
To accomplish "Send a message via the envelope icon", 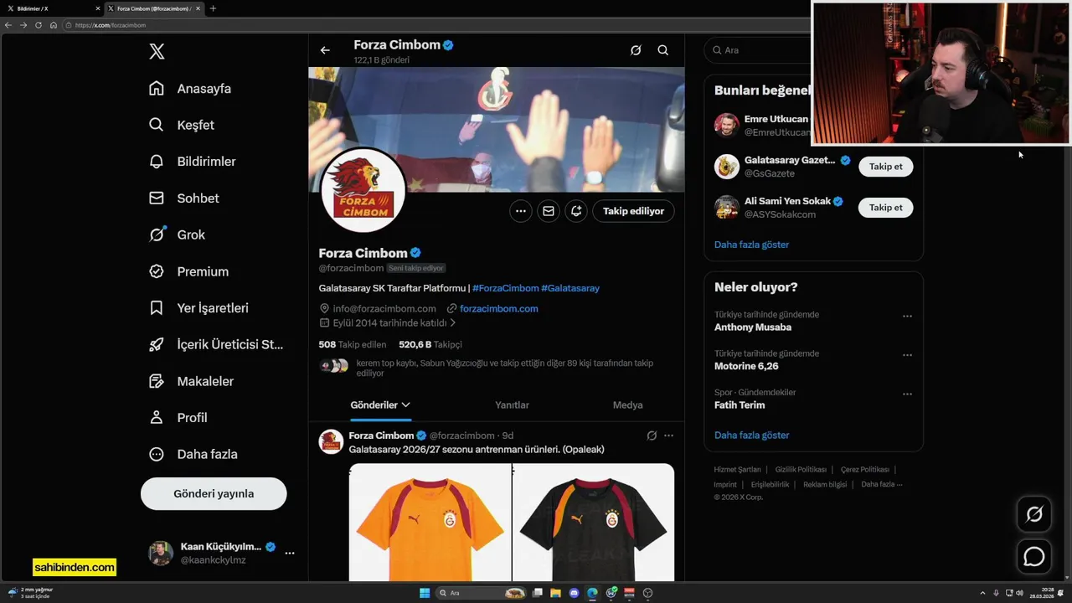I will pos(549,211).
